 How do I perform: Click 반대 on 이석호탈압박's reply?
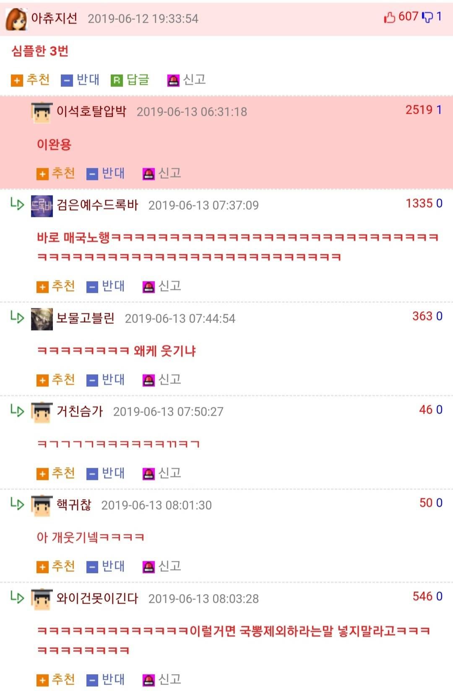click(x=106, y=173)
